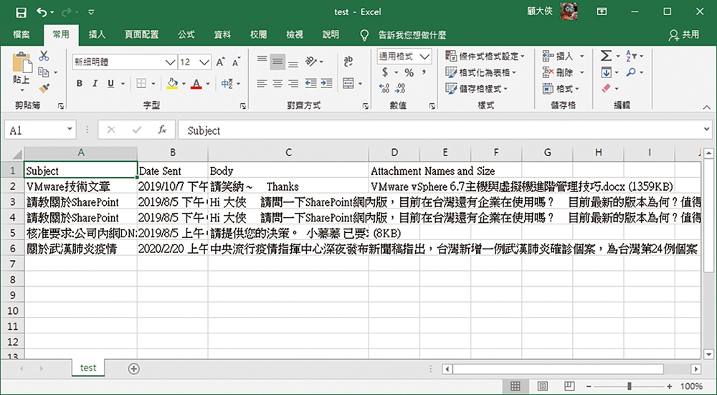Expand the formula bar chevron

[706, 130]
